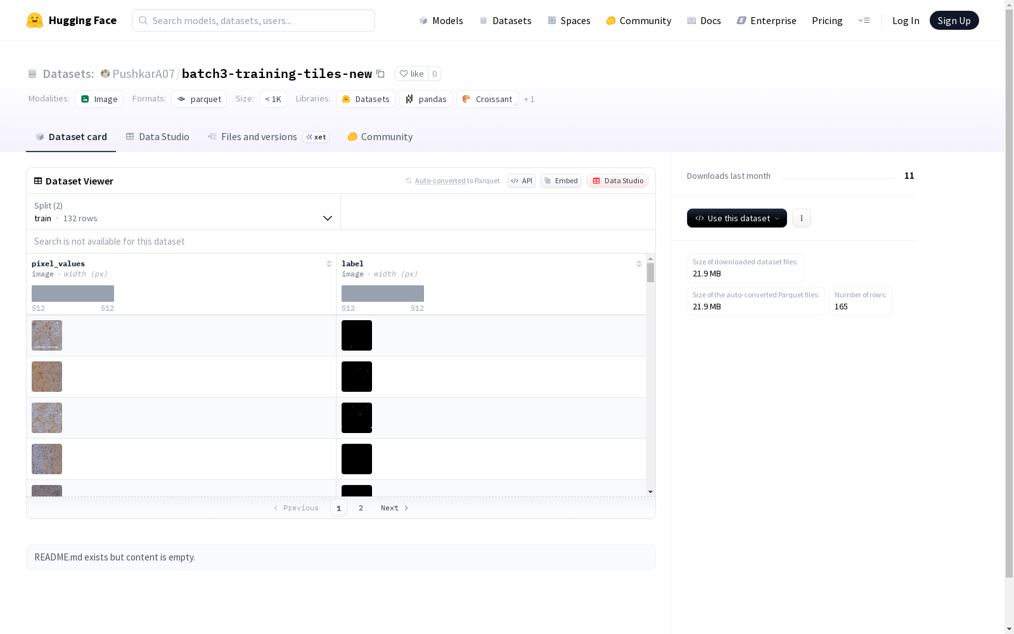Click the pandas library tag
Viewport: 1014px width, 634px height.
tap(426, 99)
